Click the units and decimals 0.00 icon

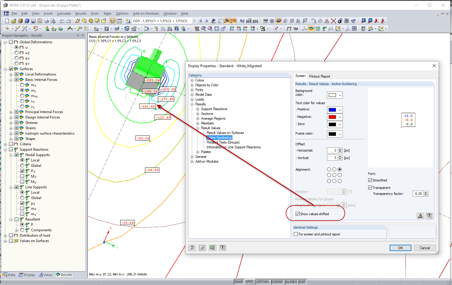tap(212, 248)
